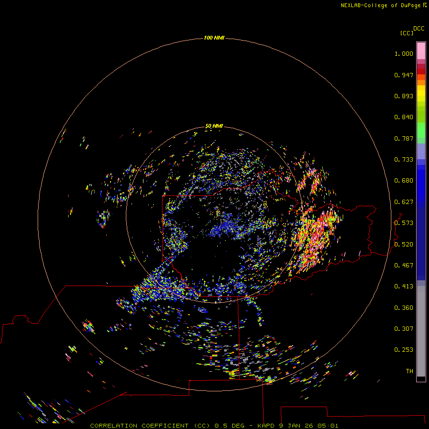Click the 0.627 legend value
The height and width of the screenshot is (429, 429).
[404, 202]
